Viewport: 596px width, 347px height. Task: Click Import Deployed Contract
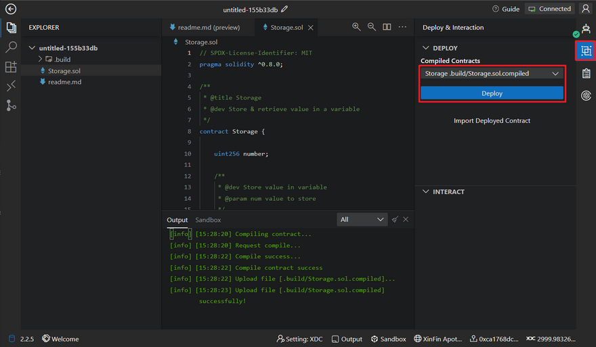492,120
